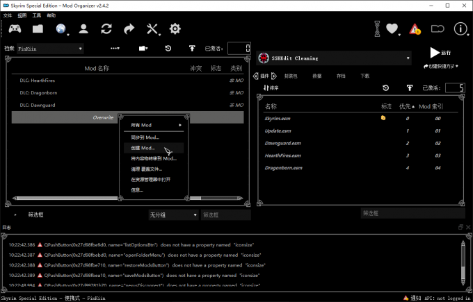
Task: Switch to the 存档 tab
Action: coord(341,76)
